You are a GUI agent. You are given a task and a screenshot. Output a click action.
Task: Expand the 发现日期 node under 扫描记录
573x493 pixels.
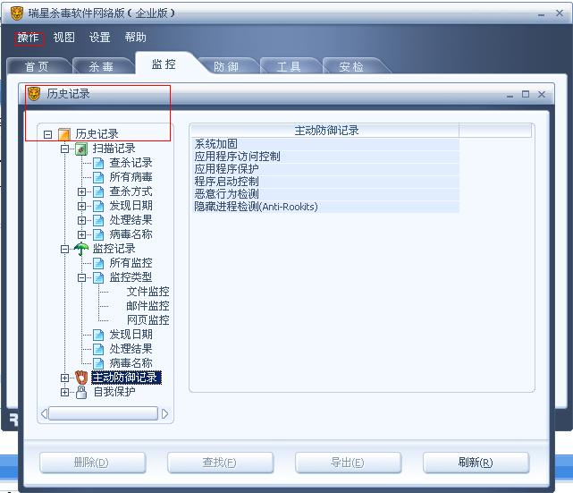pyautogui.click(x=82, y=206)
